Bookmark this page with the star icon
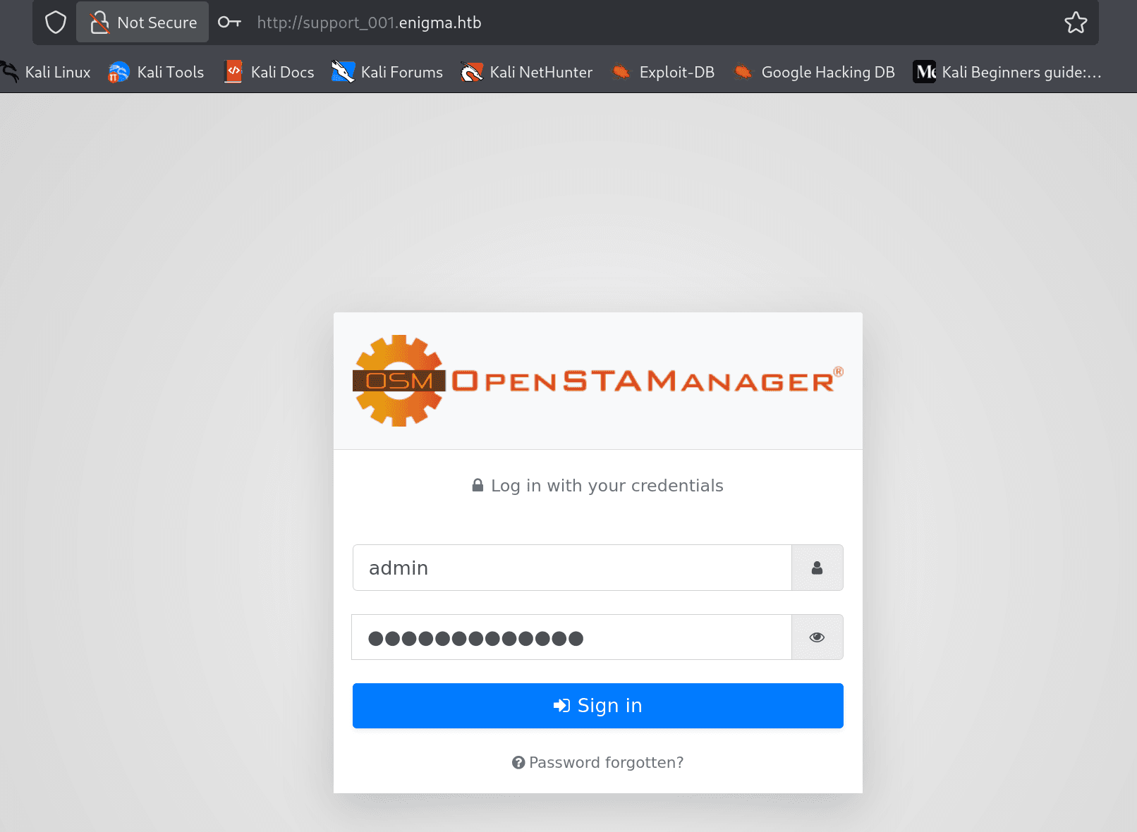The height and width of the screenshot is (832, 1137). tap(1076, 23)
